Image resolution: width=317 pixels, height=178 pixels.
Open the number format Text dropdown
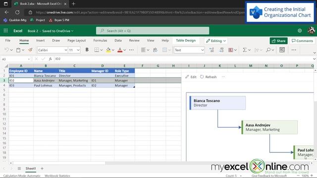(x=203, y=50)
